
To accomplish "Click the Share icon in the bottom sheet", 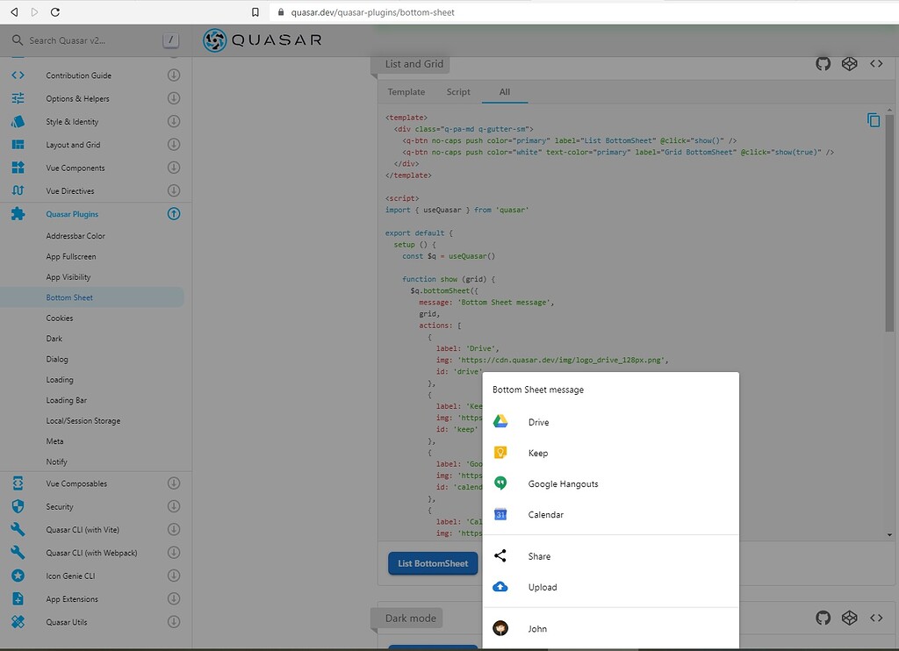I will click(x=500, y=555).
